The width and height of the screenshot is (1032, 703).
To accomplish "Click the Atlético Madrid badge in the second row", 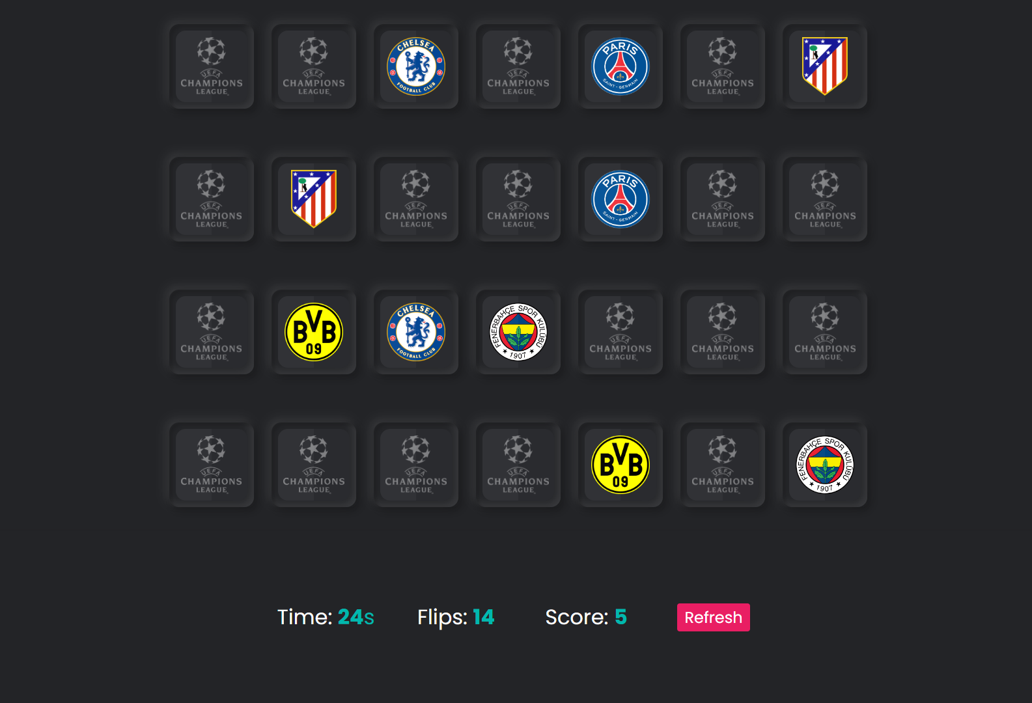I will [x=314, y=199].
